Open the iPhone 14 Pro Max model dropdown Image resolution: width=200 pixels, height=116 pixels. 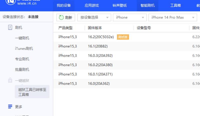[x=173, y=18]
